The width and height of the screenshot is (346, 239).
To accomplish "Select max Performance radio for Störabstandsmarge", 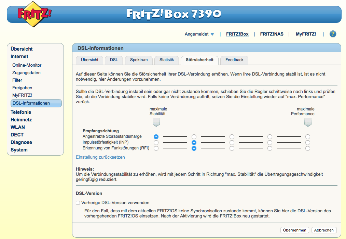I will pos(308,137).
